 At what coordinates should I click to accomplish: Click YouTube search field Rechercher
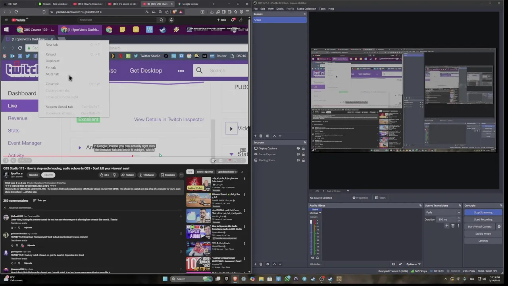tap(117, 20)
